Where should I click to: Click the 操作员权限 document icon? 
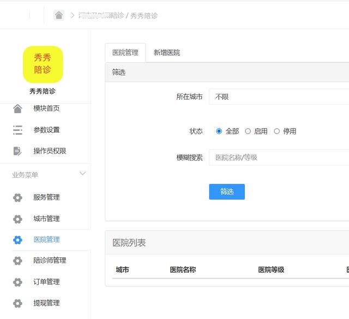(x=17, y=151)
